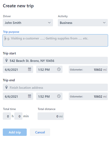Click the 542 Beach St. start address field
The width and height of the screenshot is (110, 150).
[x=55, y=61]
